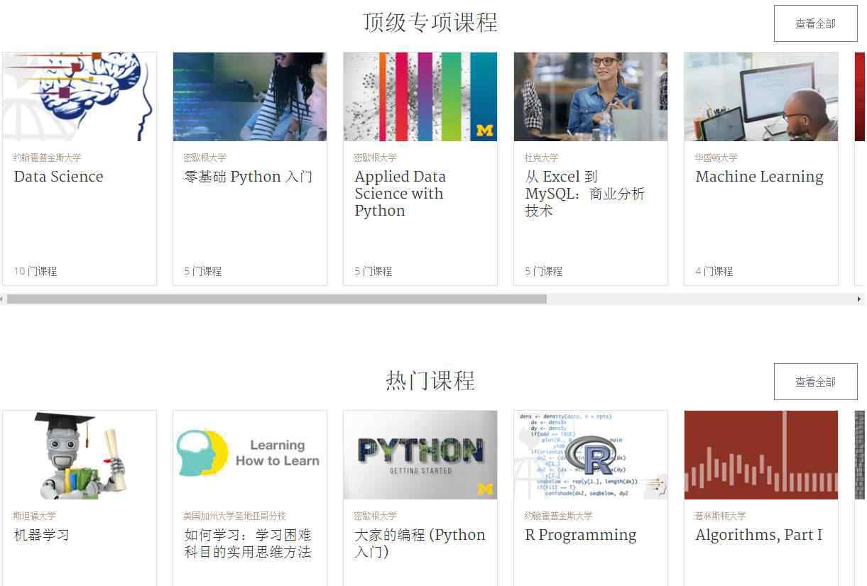
Task: Click 4 门课程 on Machine Learning card
Action: coord(714,271)
